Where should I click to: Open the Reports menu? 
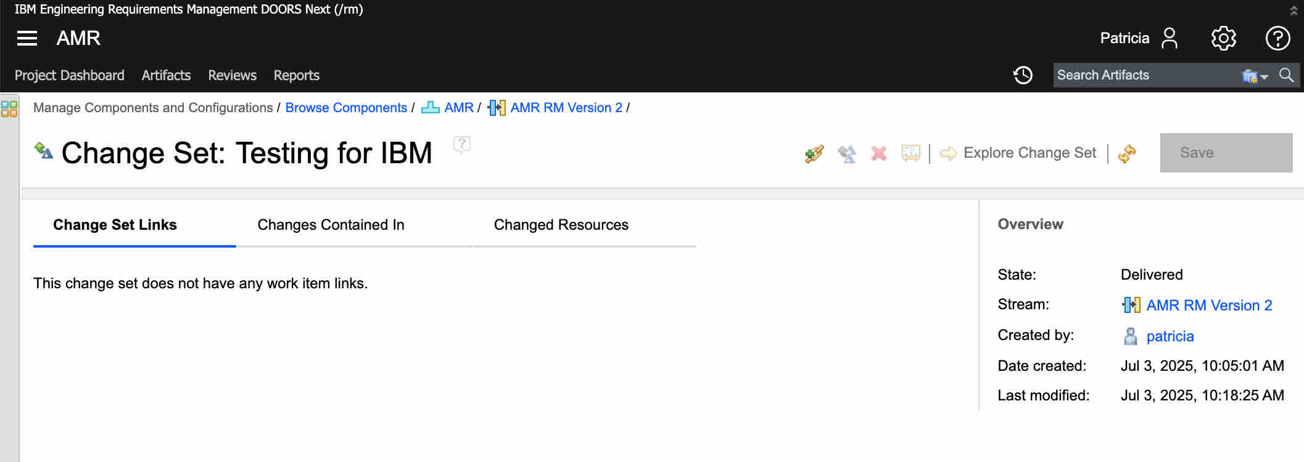pyautogui.click(x=297, y=75)
